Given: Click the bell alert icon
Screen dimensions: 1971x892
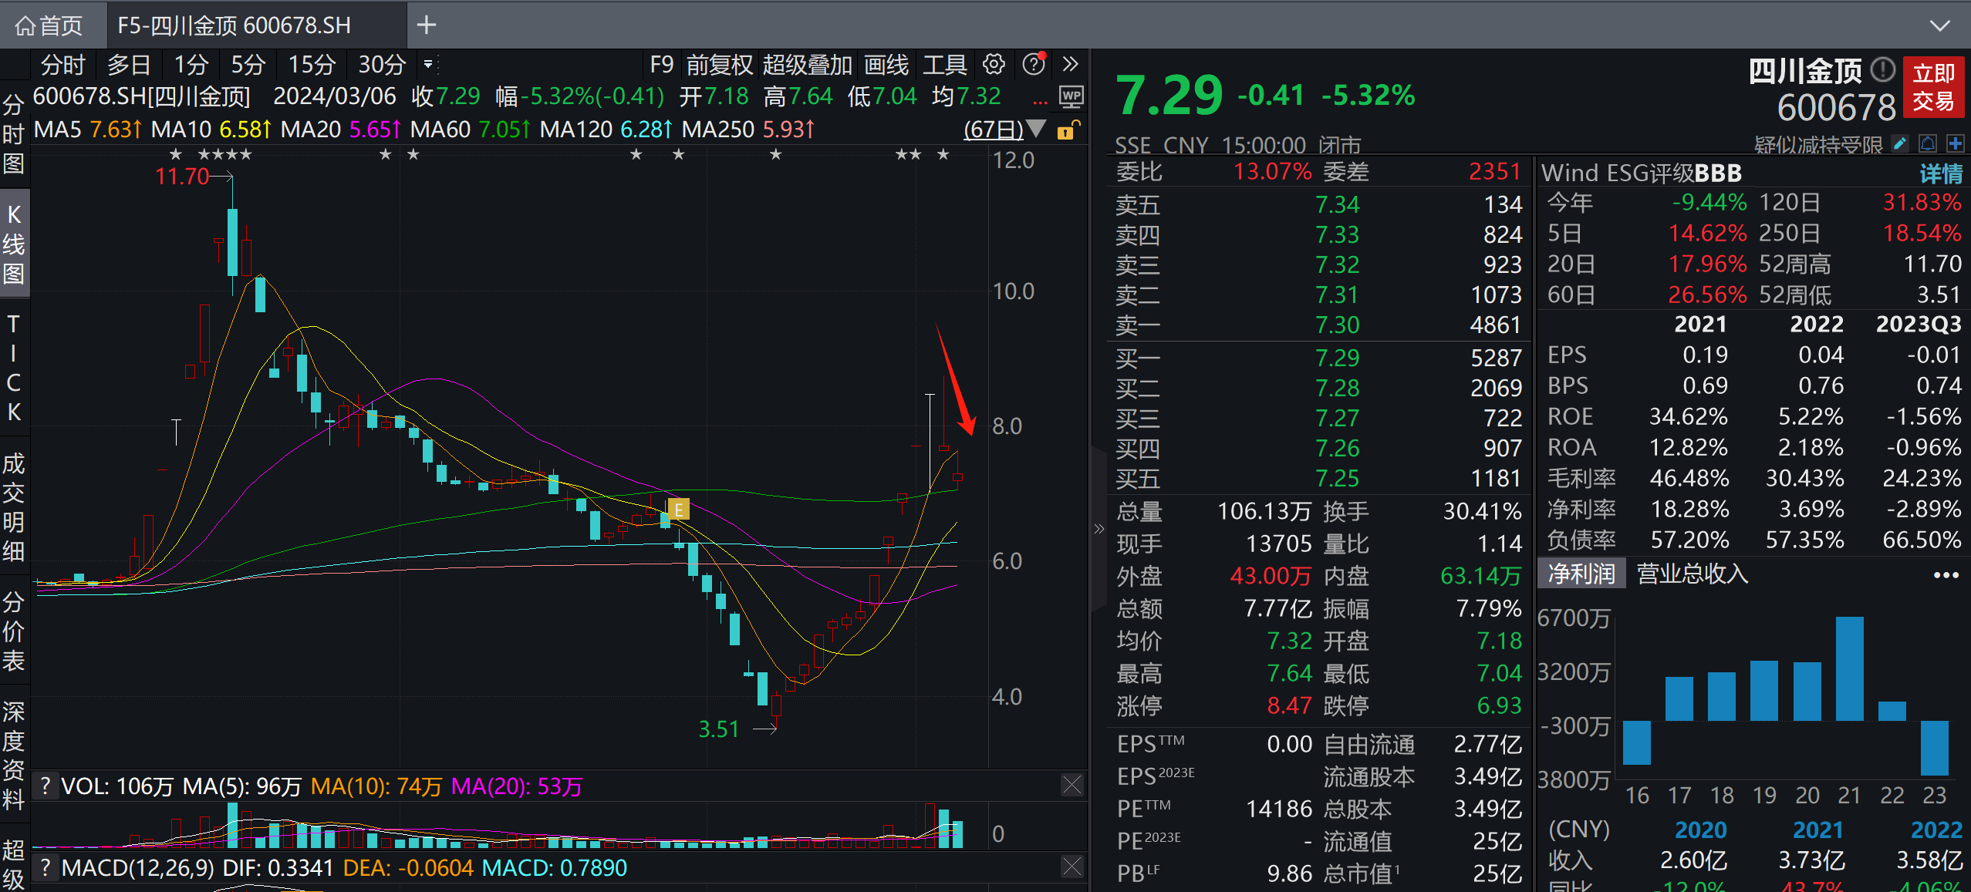Looking at the screenshot, I should pyautogui.click(x=1928, y=143).
